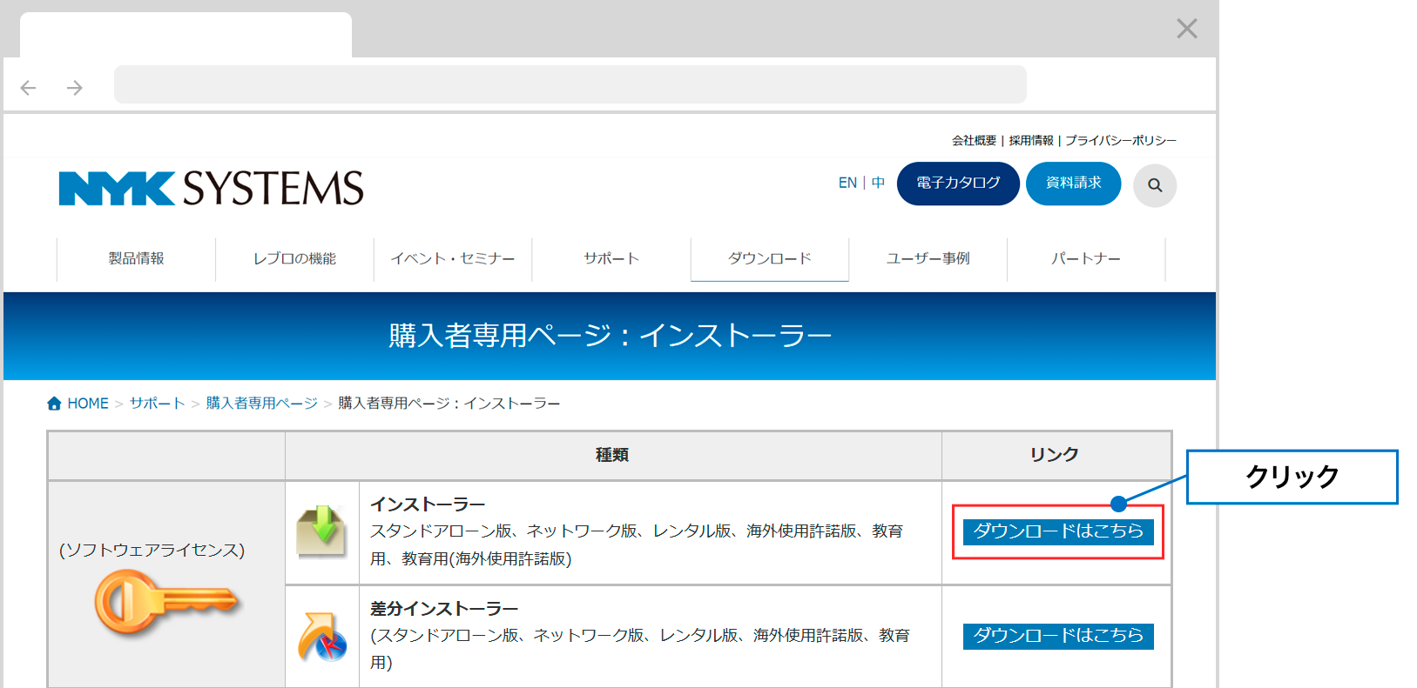Open the サポート menu
Screen dimensions: 1417x688
611,259
